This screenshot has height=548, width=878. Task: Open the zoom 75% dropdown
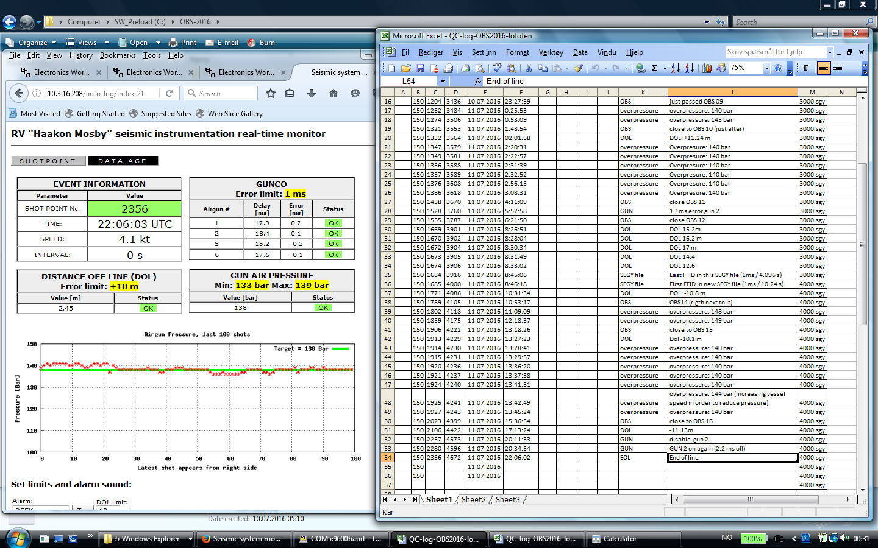coord(766,68)
